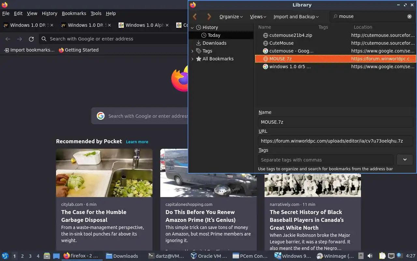Select the cutemouse21b4.zip history entry
This screenshot has height=261, width=417.
[335, 35]
